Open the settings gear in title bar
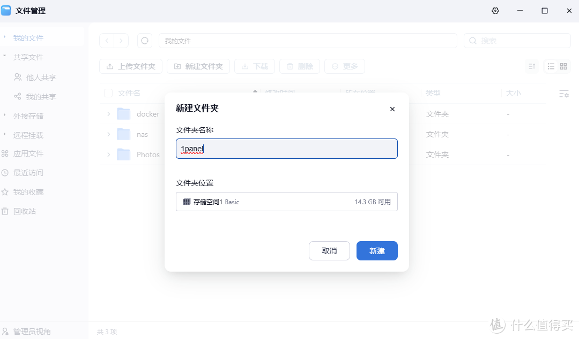This screenshot has width=579, height=339. [495, 11]
